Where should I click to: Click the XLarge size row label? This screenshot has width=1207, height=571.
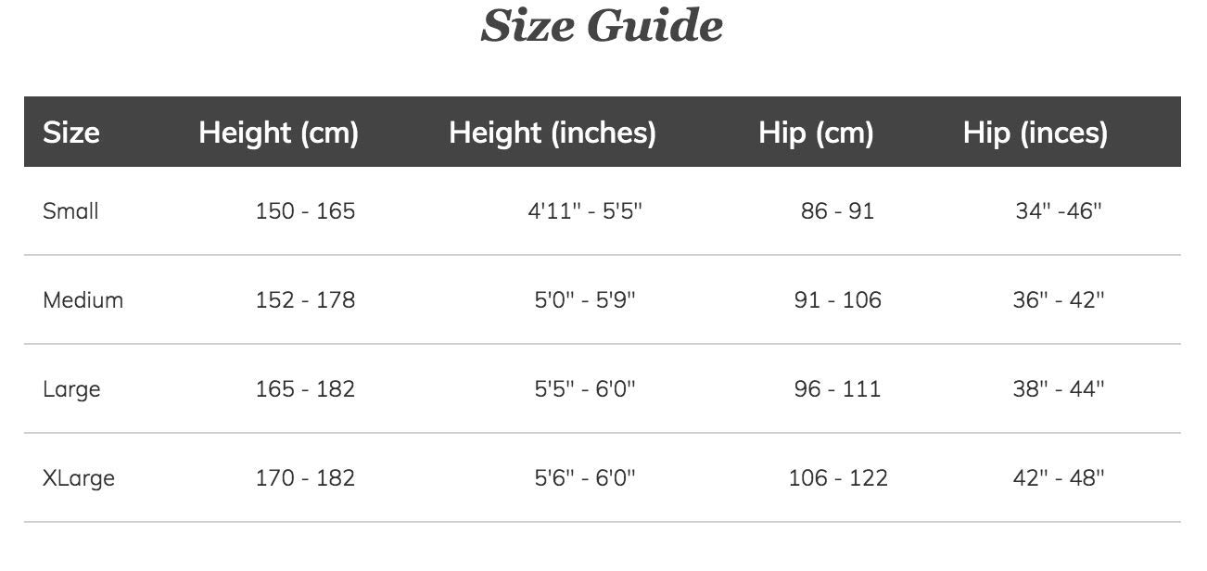79,477
